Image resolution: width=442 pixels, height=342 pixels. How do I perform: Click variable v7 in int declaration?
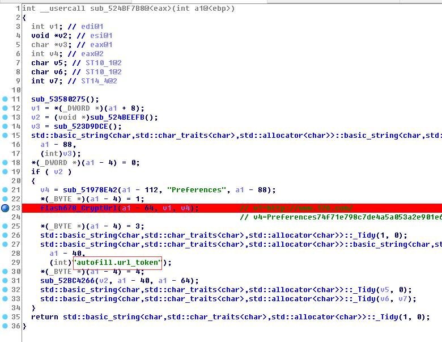point(54,81)
